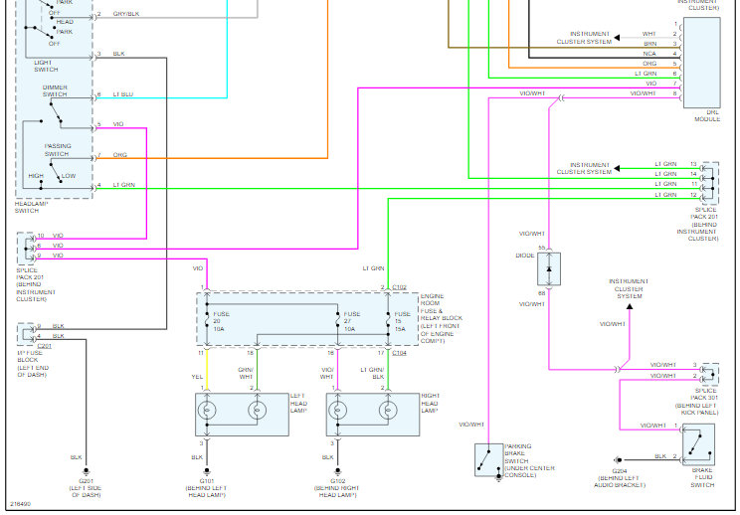This screenshot has width=740, height=515.
Task: Click the "HEADLAMP SWITCH" label
Action: tap(31, 207)
